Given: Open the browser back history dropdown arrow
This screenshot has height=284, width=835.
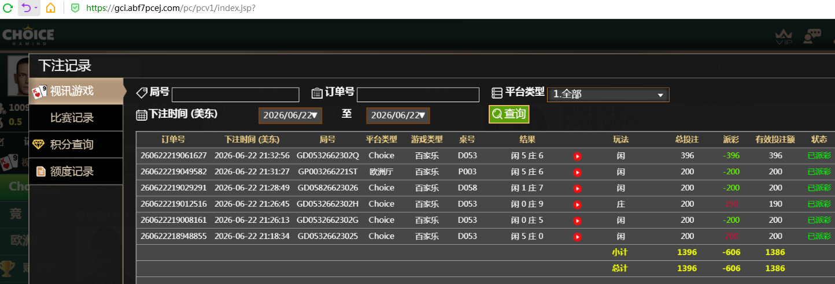Looking at the screenshot, I should point(36,8).
